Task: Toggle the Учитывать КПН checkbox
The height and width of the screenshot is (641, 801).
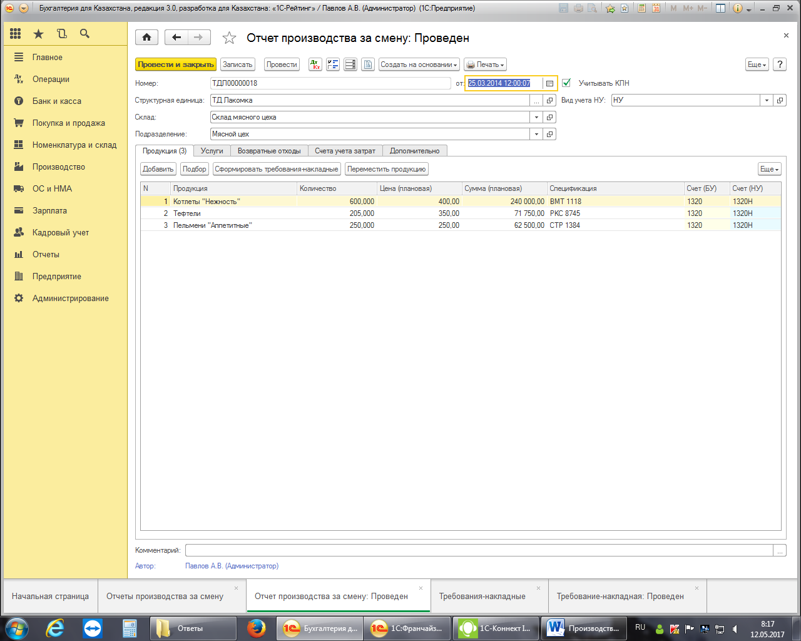Action: (x=566, y=83)
